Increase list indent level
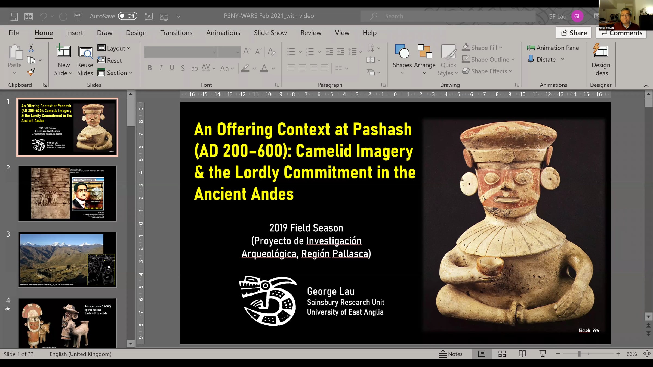 point(341,51)
